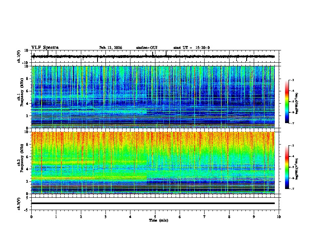Click the thick ch.3 voltage line
Viewport: 314px width, 243px height.
click(153, 203)
